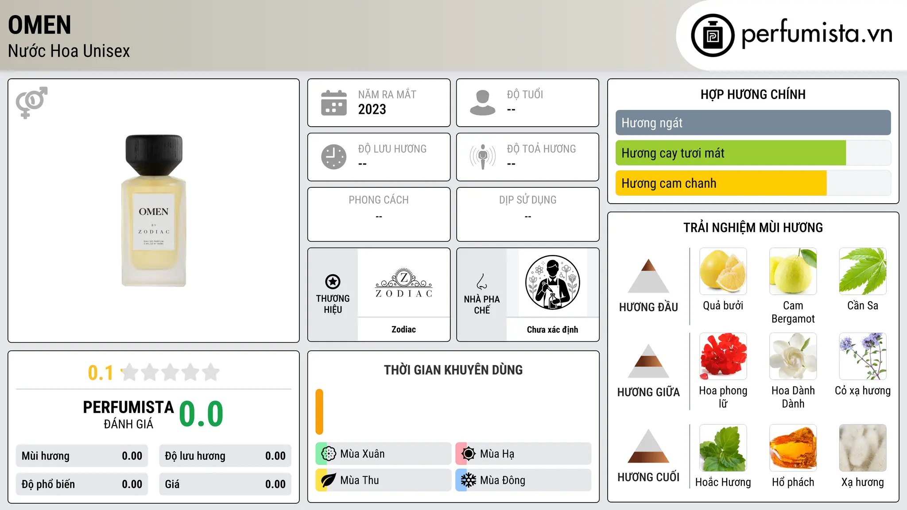Click the Mùi hương score row
The image size is (907, 510).
coord(82,456)
